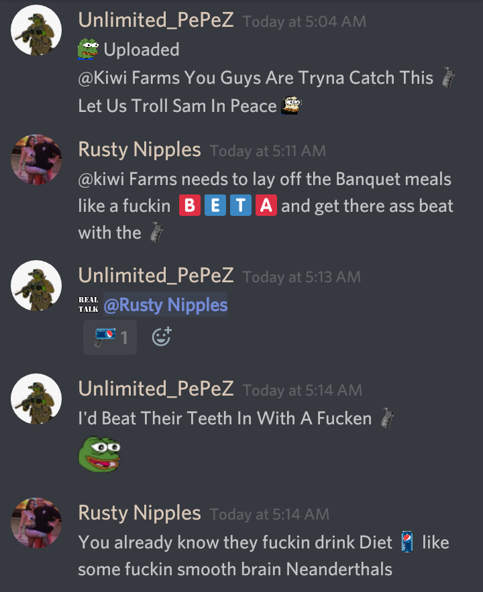Click Unlimited_PePeZ username at 5:14 AM

click(x=156, y=388)
